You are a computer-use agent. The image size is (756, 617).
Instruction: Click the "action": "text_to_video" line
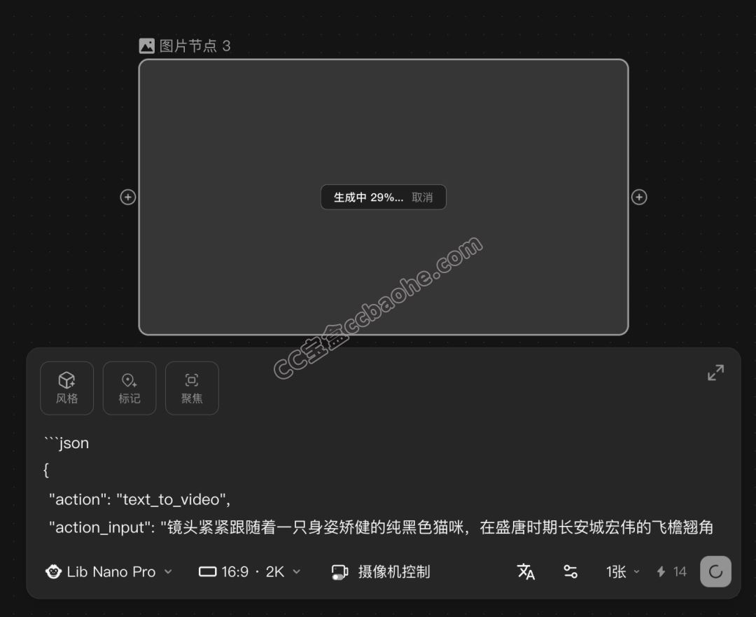click(140, 499)
